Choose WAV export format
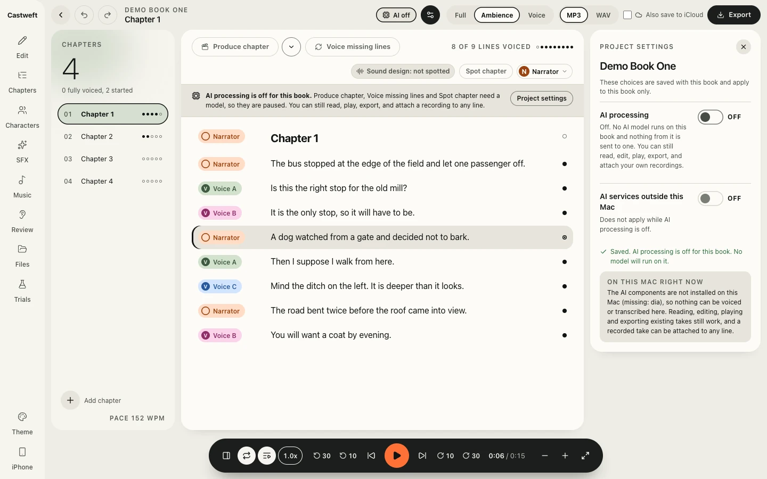Screen dimensions: 767x479 coord(603,15)
